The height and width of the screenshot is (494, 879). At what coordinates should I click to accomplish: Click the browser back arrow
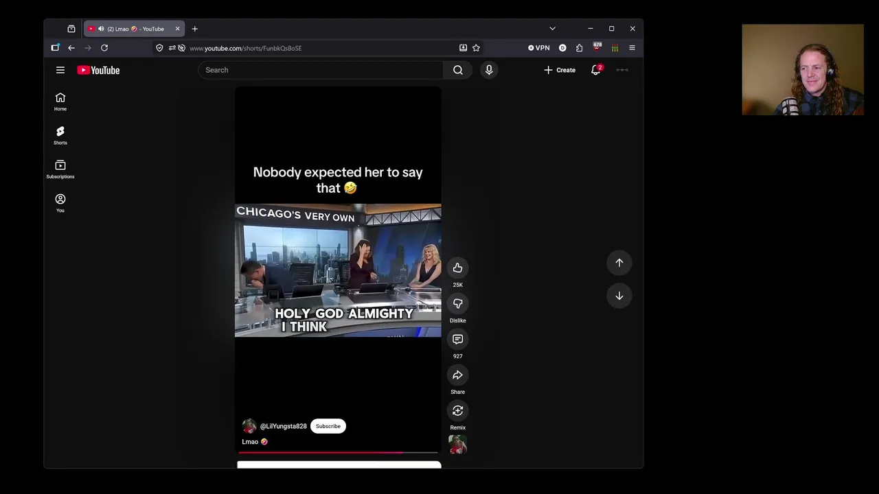coord(71,48)
